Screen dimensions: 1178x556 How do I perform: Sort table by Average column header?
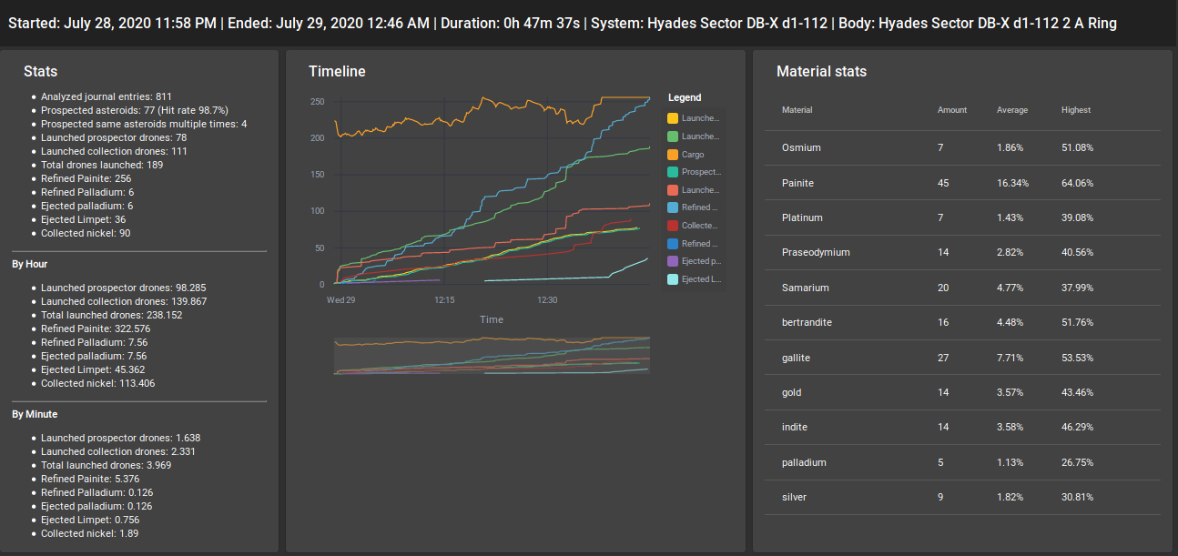tap(1012, 110)
